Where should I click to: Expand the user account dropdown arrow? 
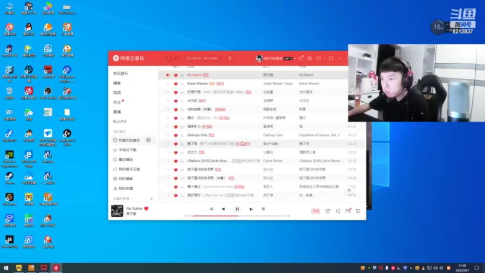click(x=295, y=58)
